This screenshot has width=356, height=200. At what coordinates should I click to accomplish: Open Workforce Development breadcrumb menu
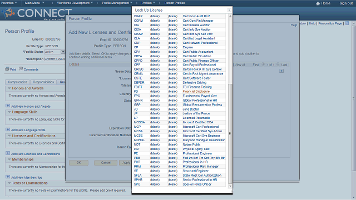coord(75,3)
